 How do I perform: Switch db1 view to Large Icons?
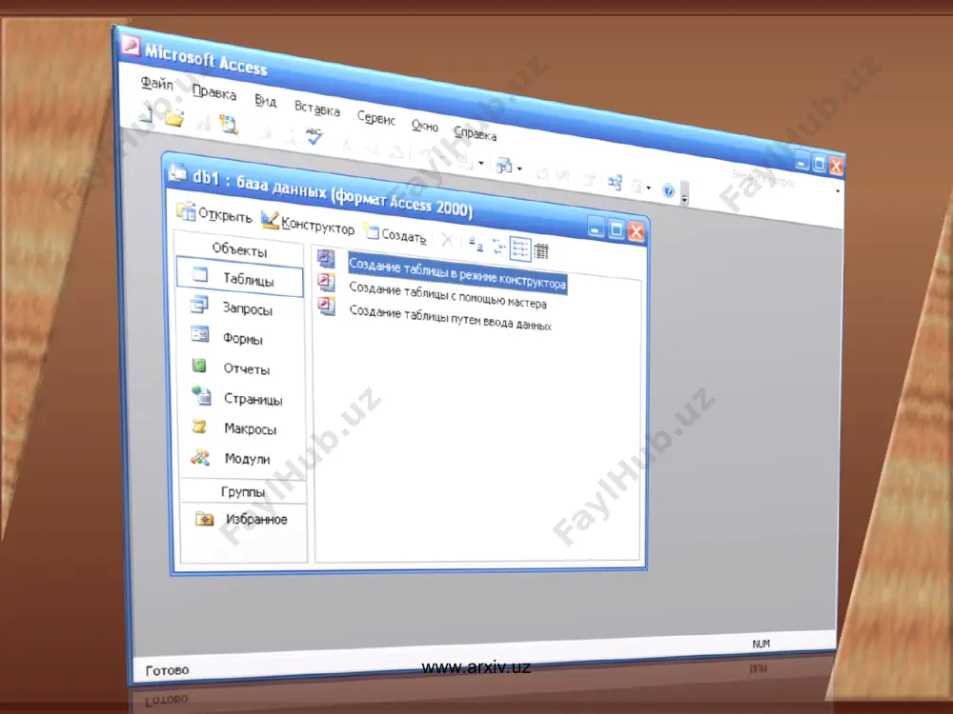coord(476,244)
